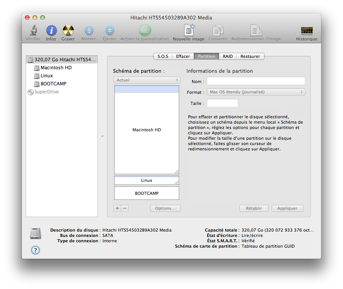The height and width of the screenshot is (289, 343).
Task: Click the Vérifier microscope icon
Action: pyautogui.click(x=33, y=31)
